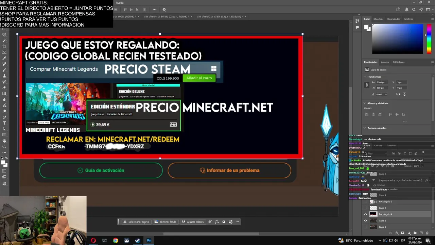Select the Spot Healing Brush tool
435x245 pixels.
(4, 64)
